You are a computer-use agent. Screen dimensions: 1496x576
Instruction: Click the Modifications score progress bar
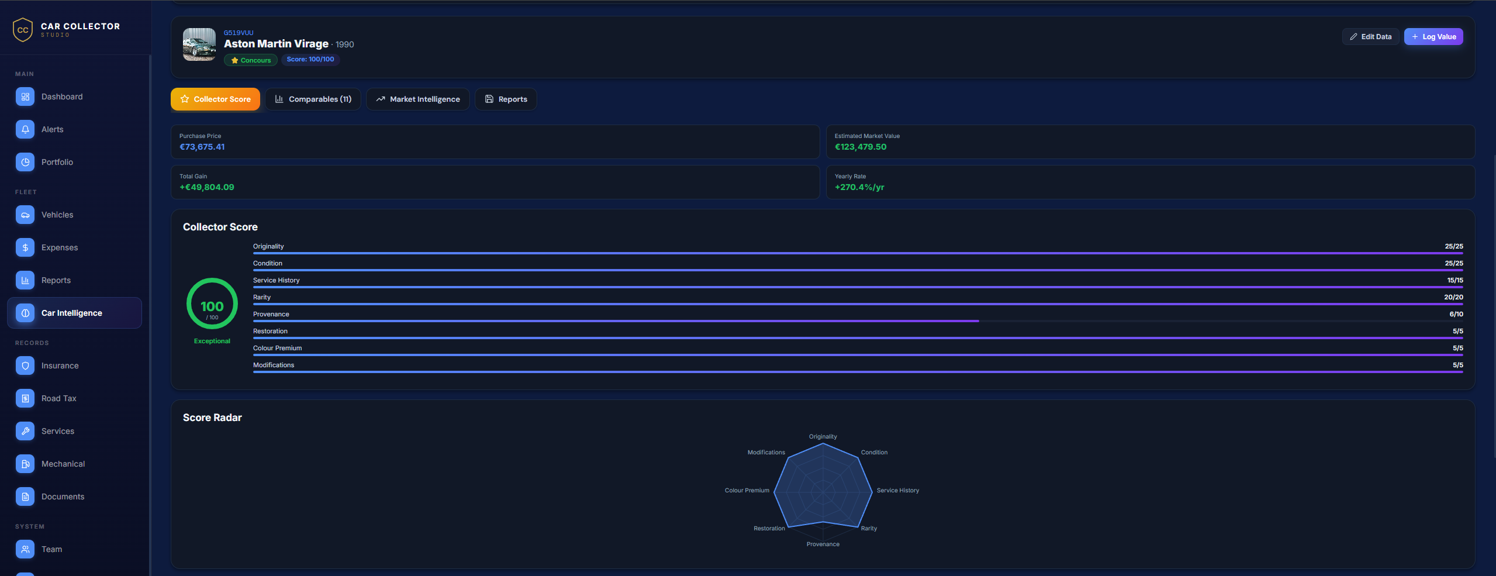point(858,372)
